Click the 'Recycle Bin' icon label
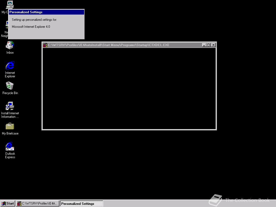This screenshot has width=276, height=207. (10, 93)
